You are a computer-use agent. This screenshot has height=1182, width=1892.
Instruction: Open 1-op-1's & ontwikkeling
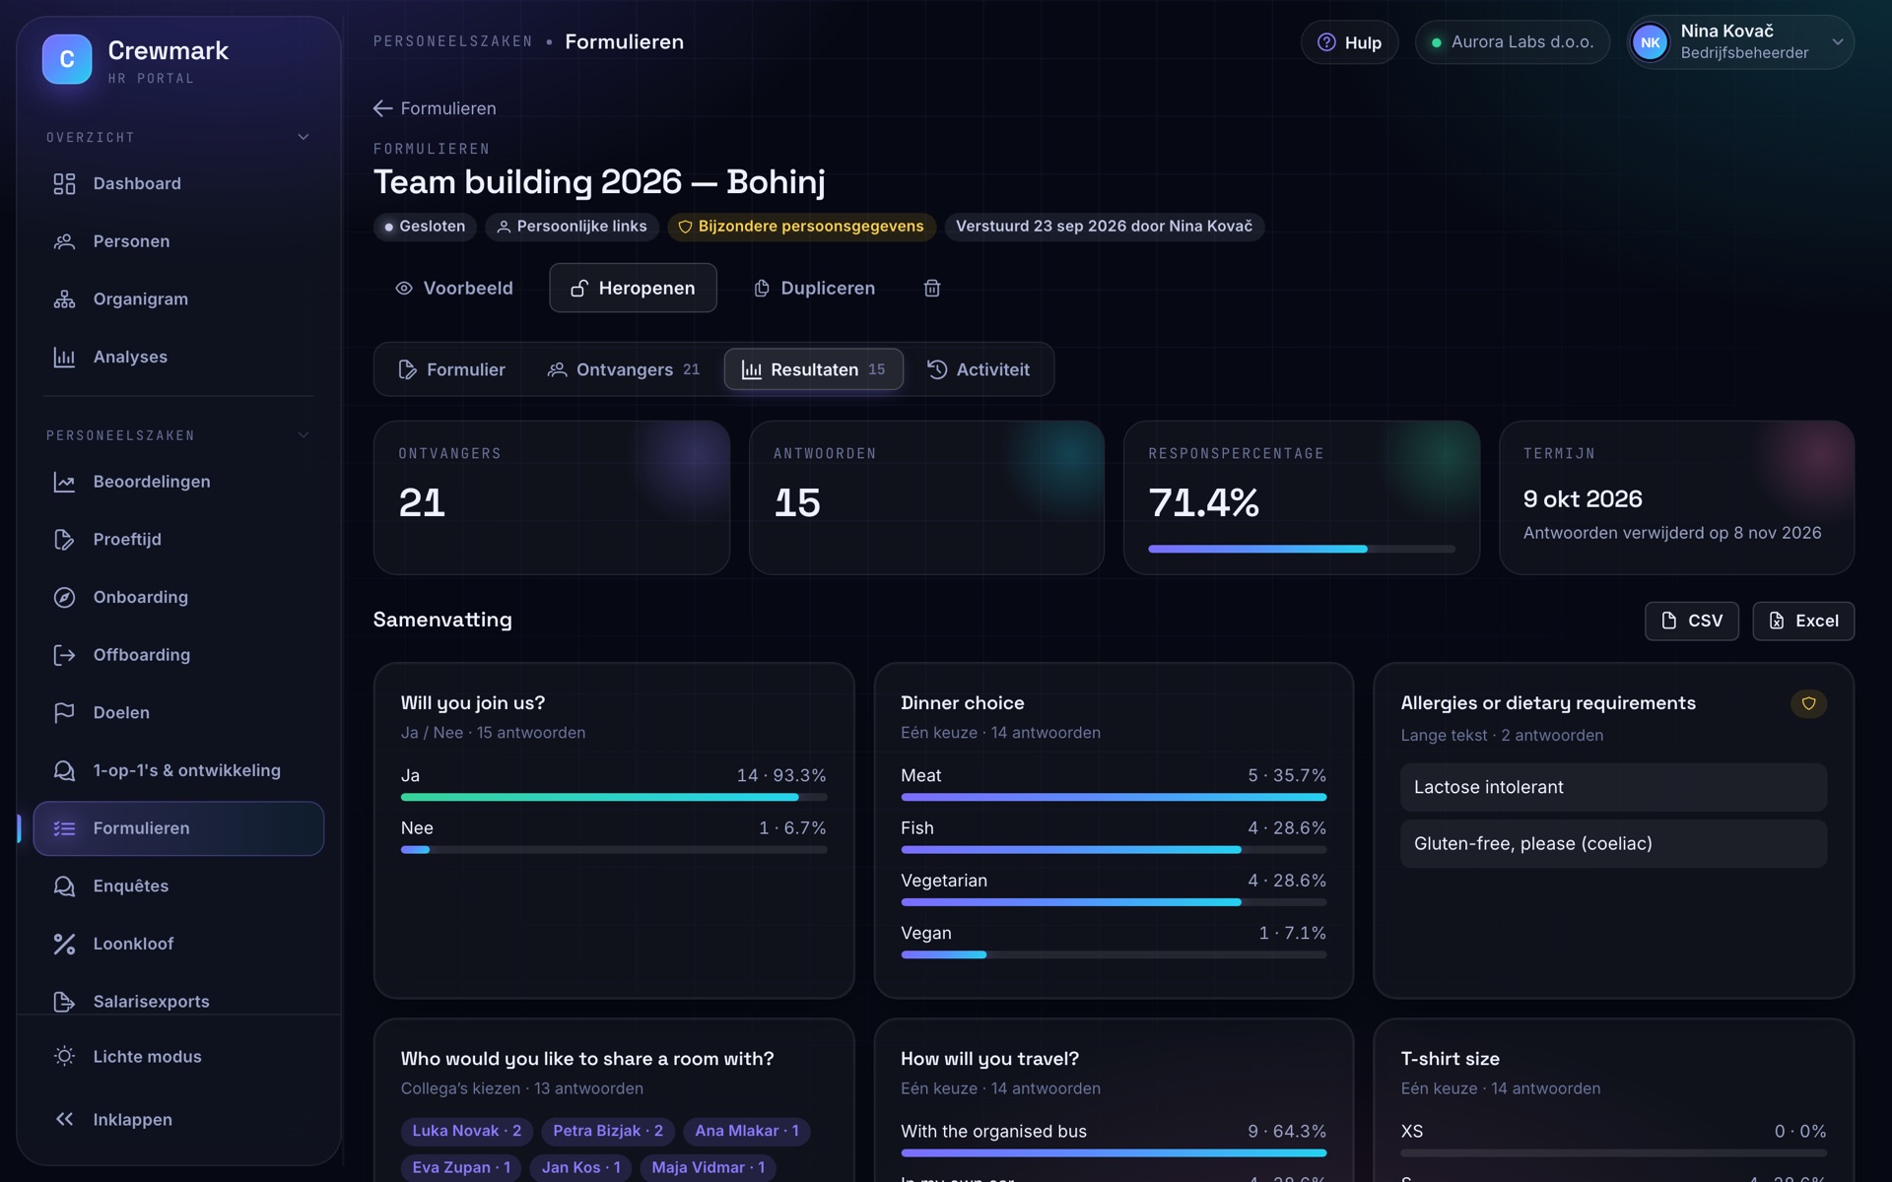tap(178, 770)
